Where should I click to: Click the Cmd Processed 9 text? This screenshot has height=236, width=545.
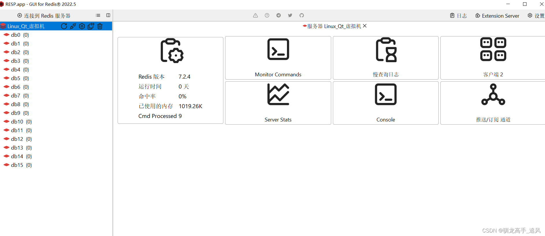coord(160,116)
